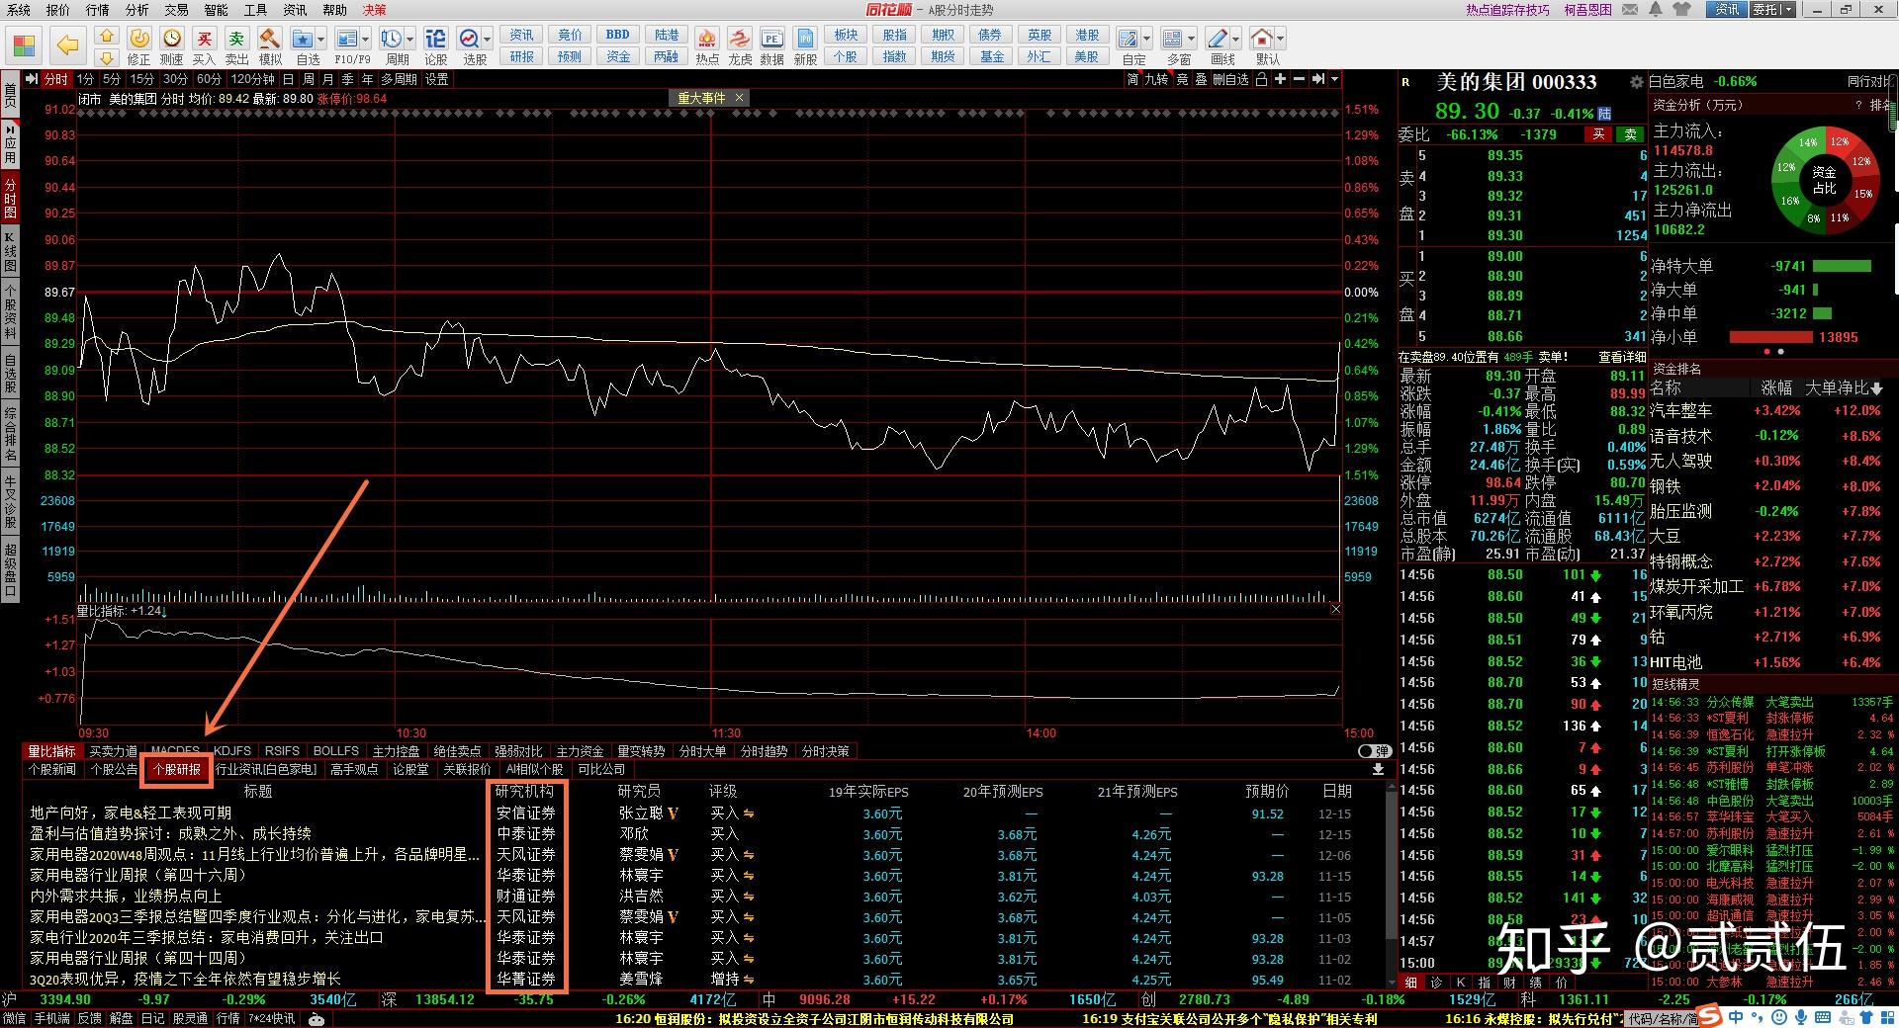Go back with the yellow left arrow
This screenshot has width=1899, height=1028.
[x=68, y=45]
